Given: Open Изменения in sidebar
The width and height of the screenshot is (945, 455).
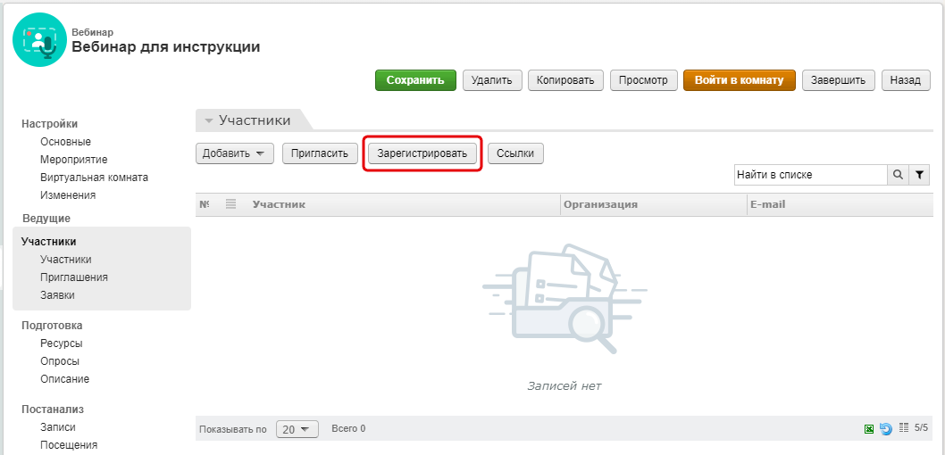Looking at the screenshot, I should tap(68, 195).
